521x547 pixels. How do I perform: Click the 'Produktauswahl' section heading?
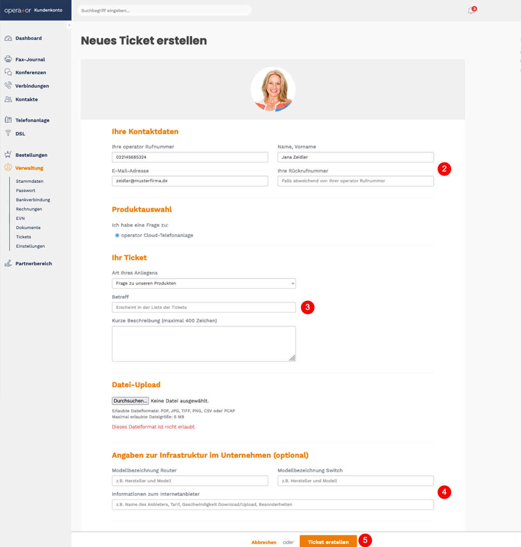(x=142, y=209)
